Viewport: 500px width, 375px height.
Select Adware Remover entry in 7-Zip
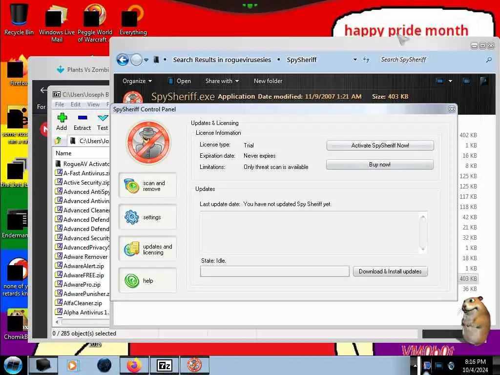coord(82,257)
